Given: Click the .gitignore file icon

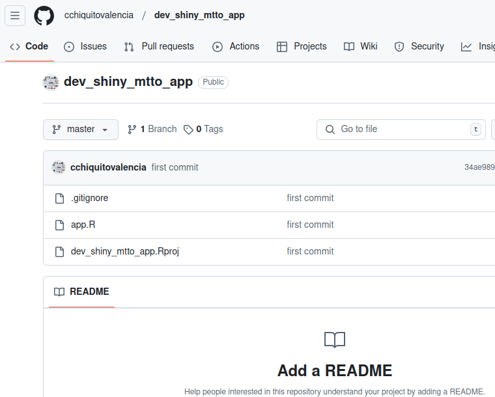Looking at the screenshot, I should coord(59,198).
